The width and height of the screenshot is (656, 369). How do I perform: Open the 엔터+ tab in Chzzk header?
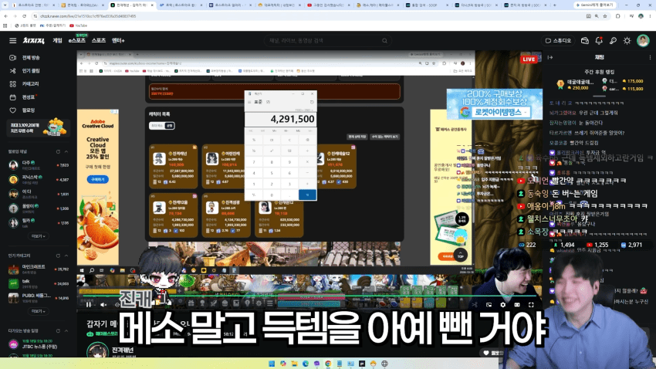coord(118,41)
